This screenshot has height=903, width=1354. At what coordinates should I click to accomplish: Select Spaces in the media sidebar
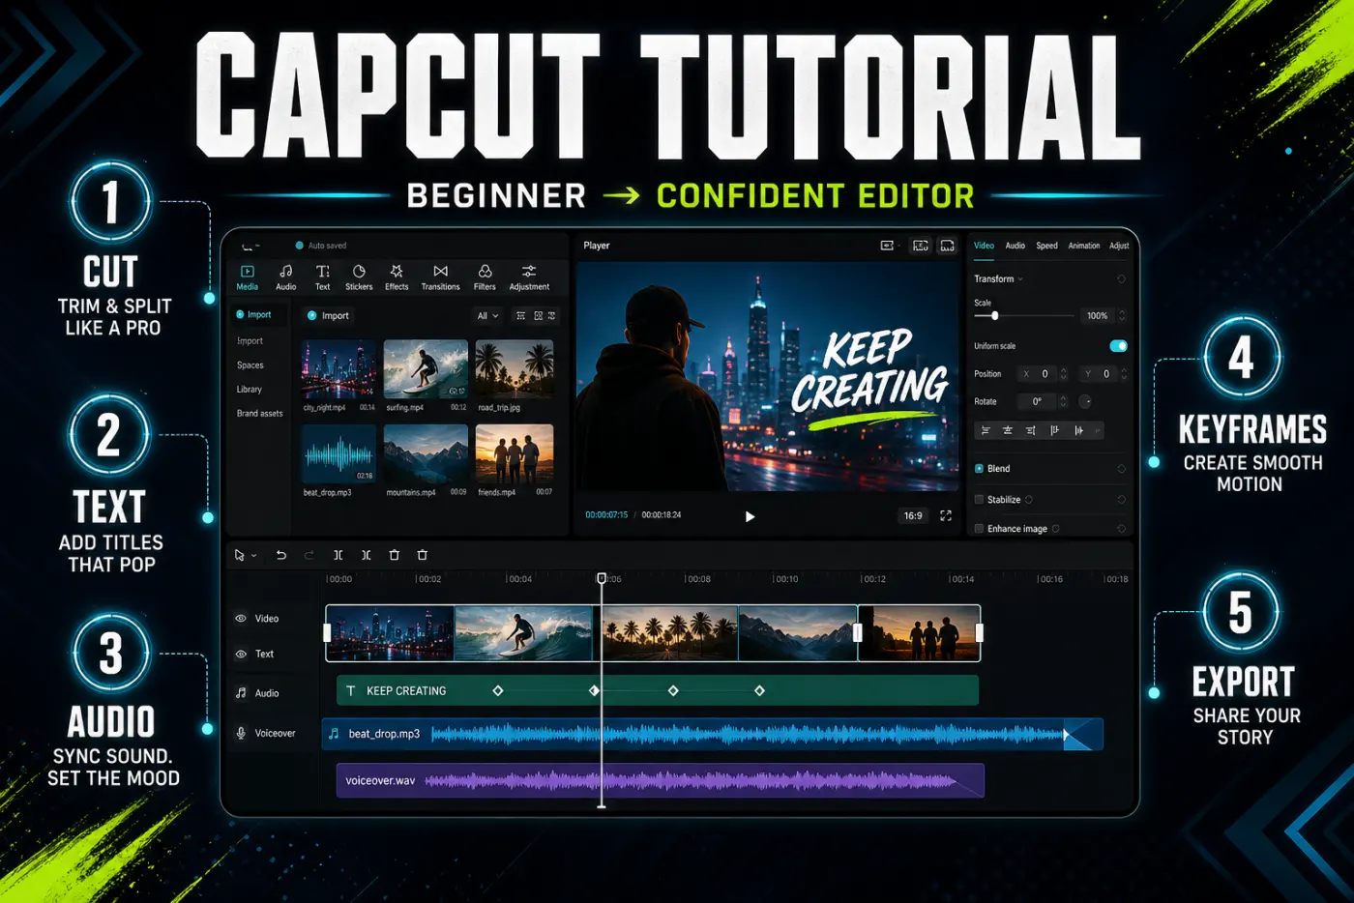[250, 365]
